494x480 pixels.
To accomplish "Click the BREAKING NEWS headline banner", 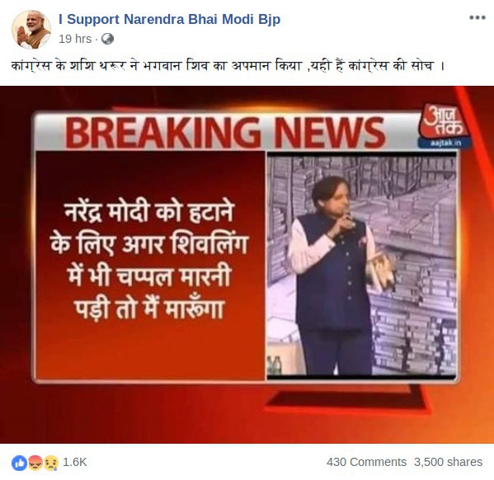I will click(x=225, y=132).
